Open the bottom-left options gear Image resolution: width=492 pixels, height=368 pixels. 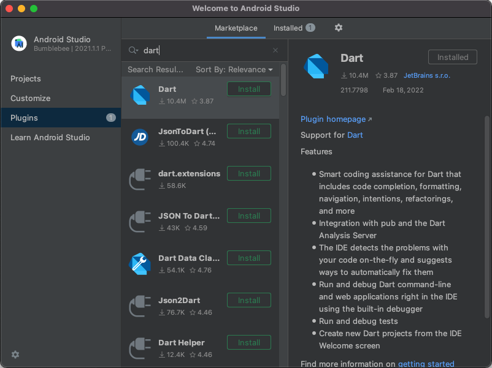(15, 354)
